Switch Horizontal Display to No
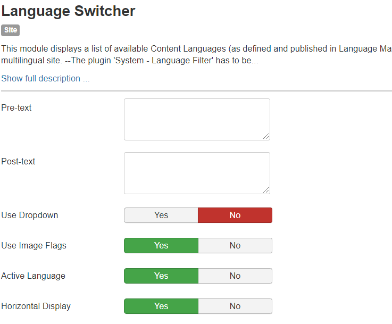This screenshot has width=392, height=324. pos(235,306)
